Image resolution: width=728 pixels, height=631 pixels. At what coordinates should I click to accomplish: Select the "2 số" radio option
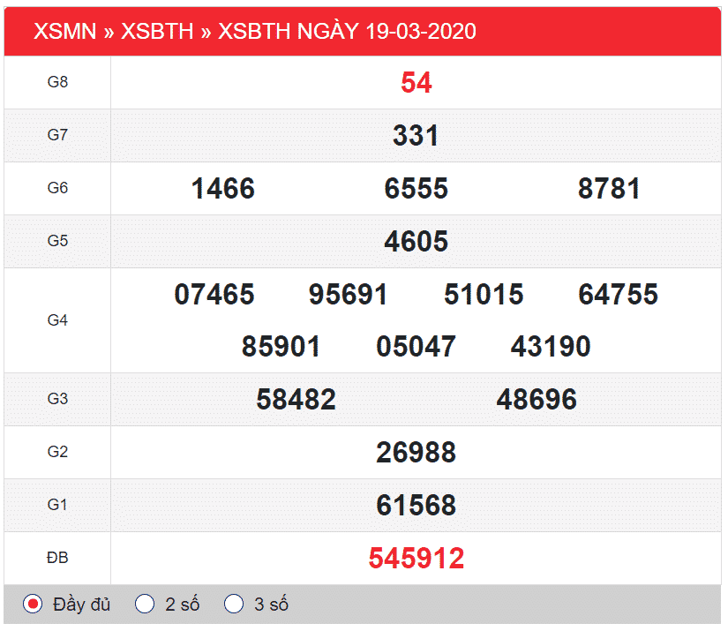(145, 605)
